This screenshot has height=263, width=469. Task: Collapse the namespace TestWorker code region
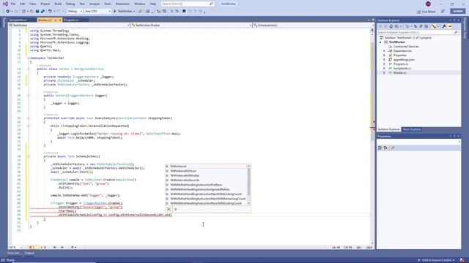29,58
